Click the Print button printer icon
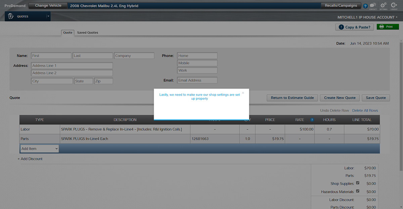The height and width of the screenshot is (209, 403). [x=382, y=27]
